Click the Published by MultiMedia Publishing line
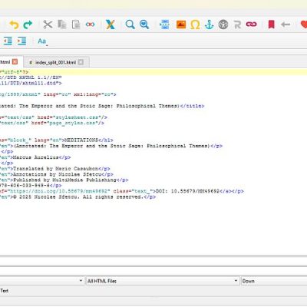The width and height of the screenshot is (307, 307). pos(64,180)
